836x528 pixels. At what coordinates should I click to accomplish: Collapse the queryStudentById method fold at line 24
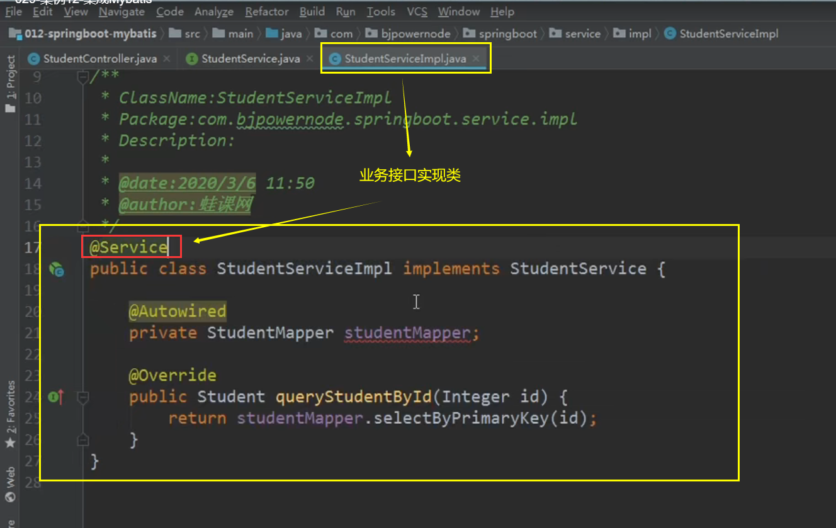[82, 397]
